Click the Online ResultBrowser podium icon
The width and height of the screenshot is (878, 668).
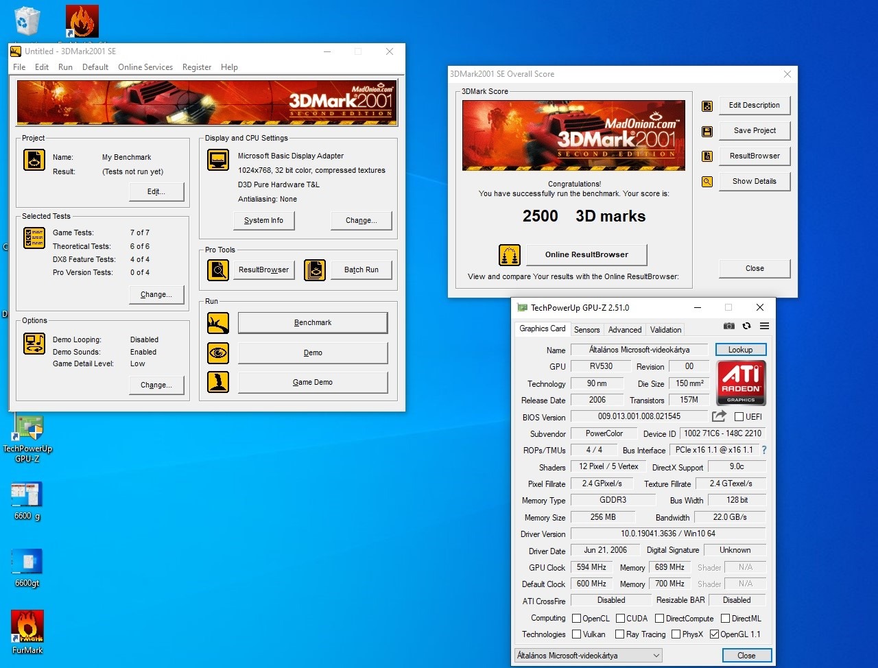coord(510,255)
